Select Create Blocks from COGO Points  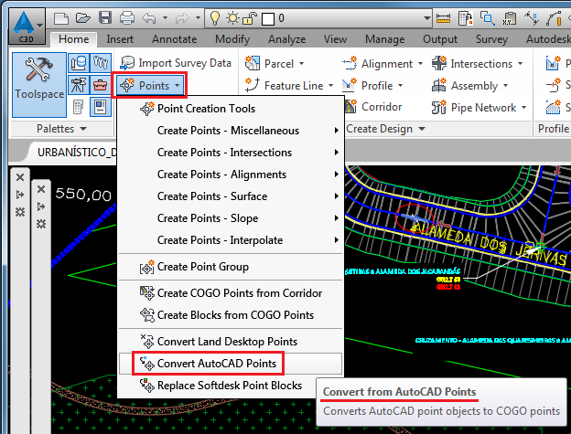click(x=231, y=315)
